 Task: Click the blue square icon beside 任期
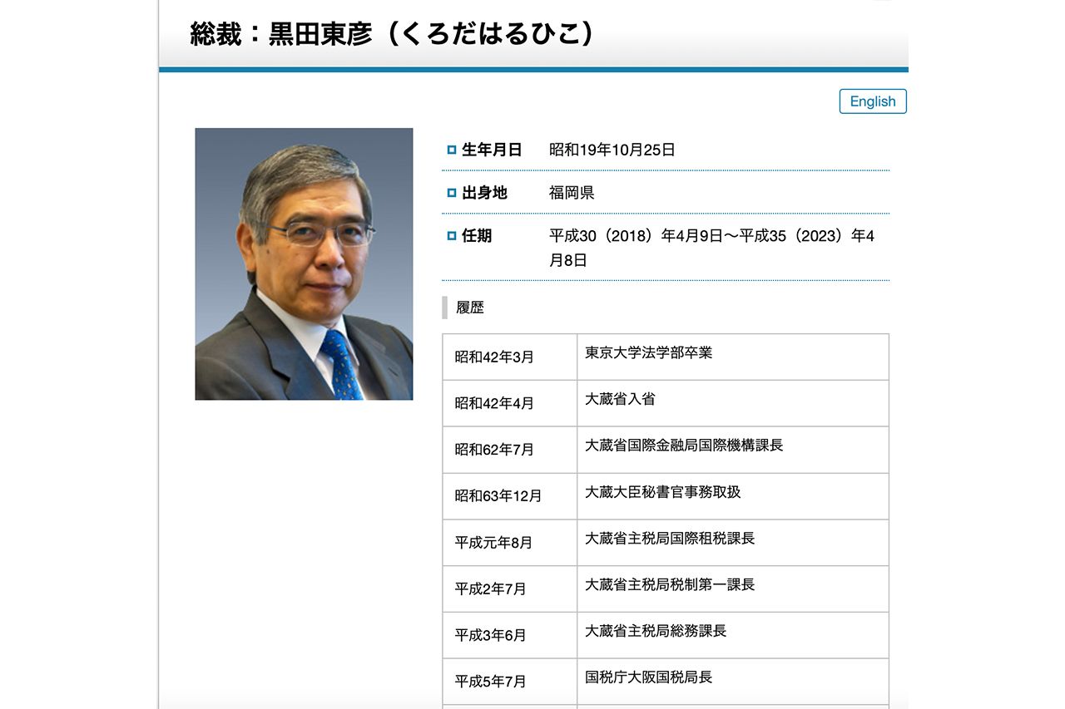click(x=450, y=236)
